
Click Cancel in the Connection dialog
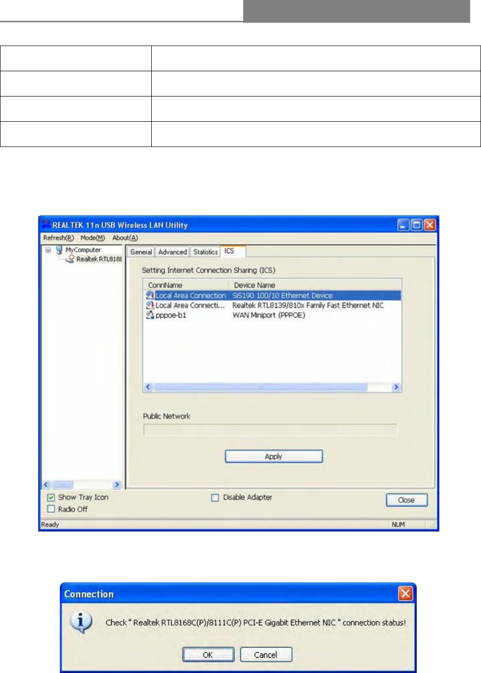coord(266,655)
